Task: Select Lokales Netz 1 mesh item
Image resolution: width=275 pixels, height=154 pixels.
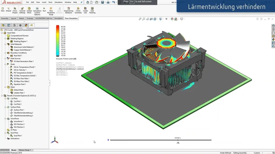Action: [x=19, y=93]
